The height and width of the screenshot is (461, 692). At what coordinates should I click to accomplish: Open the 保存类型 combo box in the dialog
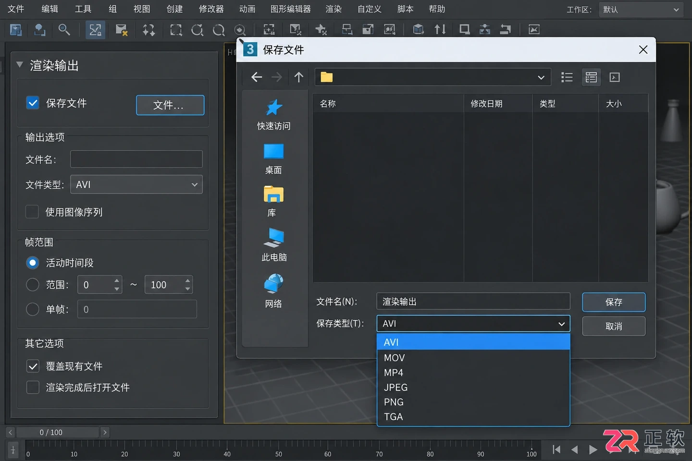pos(473,324)
